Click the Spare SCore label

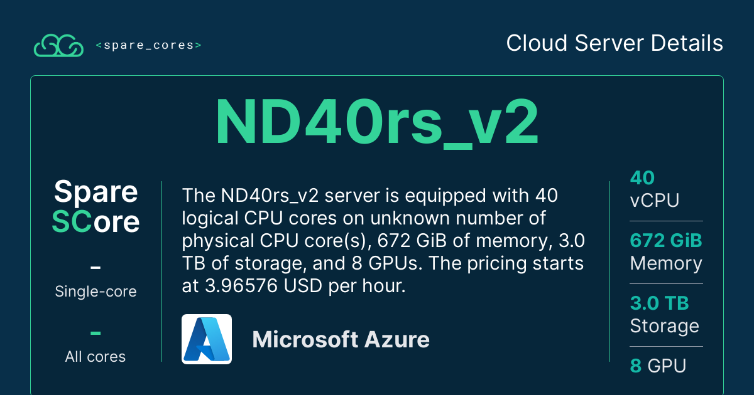click(x=96, y=206)
